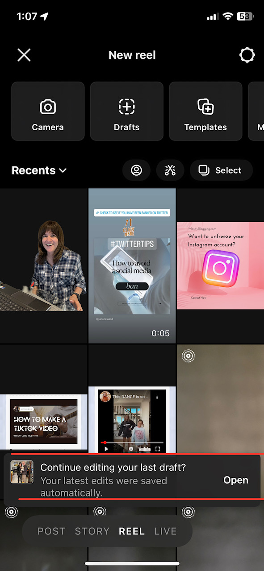Open the Drafts tile
264x571 pixels.
click(127, 111)
